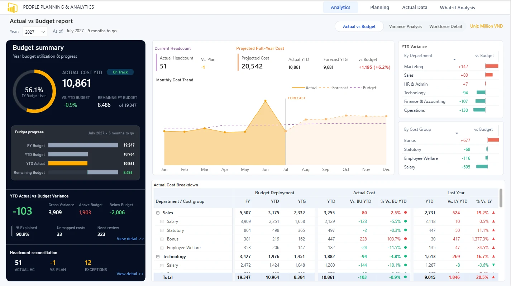Click the red status dot in Sales row

pos(405,213)
